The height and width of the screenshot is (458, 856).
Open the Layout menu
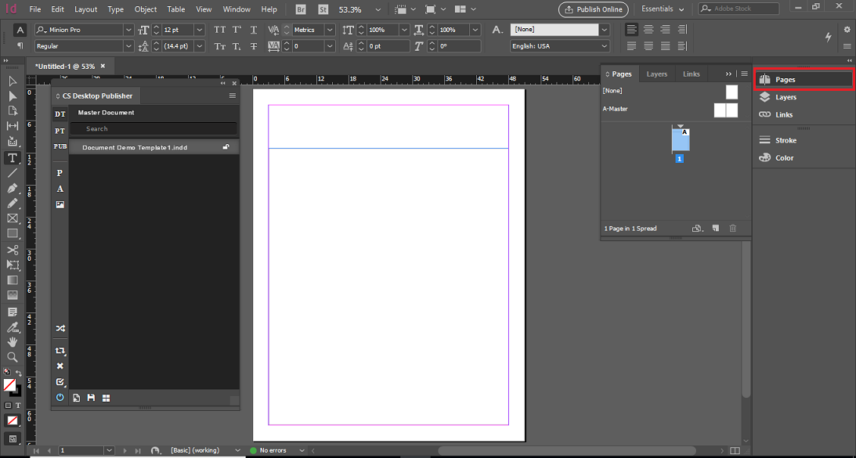tap(85, 9)
